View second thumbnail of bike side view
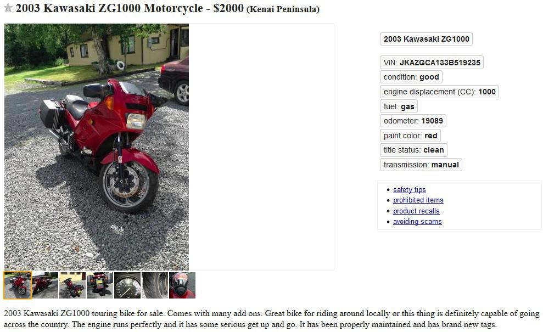 (45, 285)
